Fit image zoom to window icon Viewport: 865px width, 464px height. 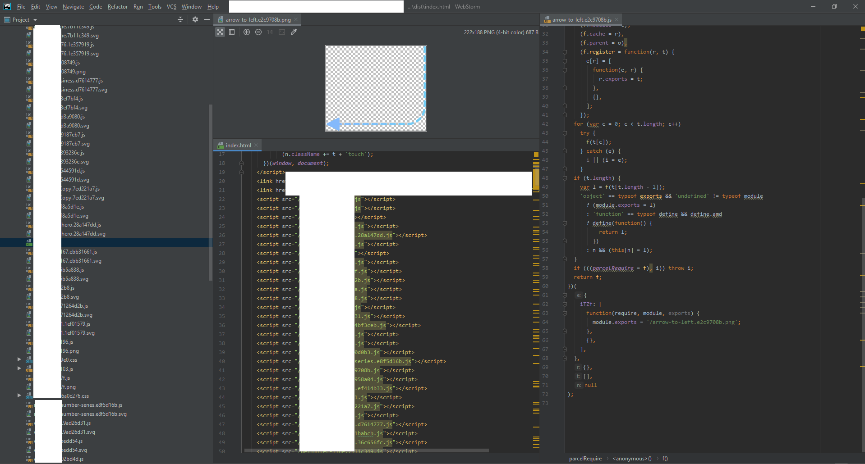pos(282,32)
